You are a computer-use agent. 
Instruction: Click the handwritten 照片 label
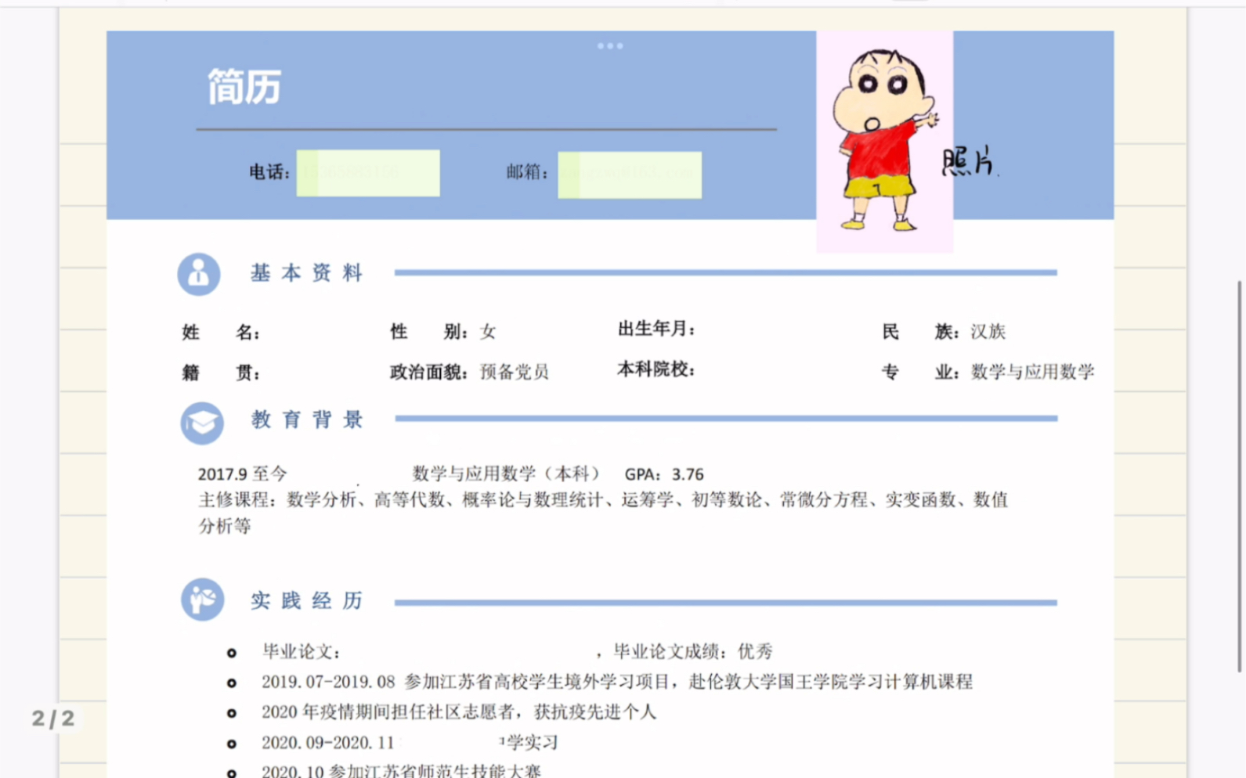[x=969, y=161]
